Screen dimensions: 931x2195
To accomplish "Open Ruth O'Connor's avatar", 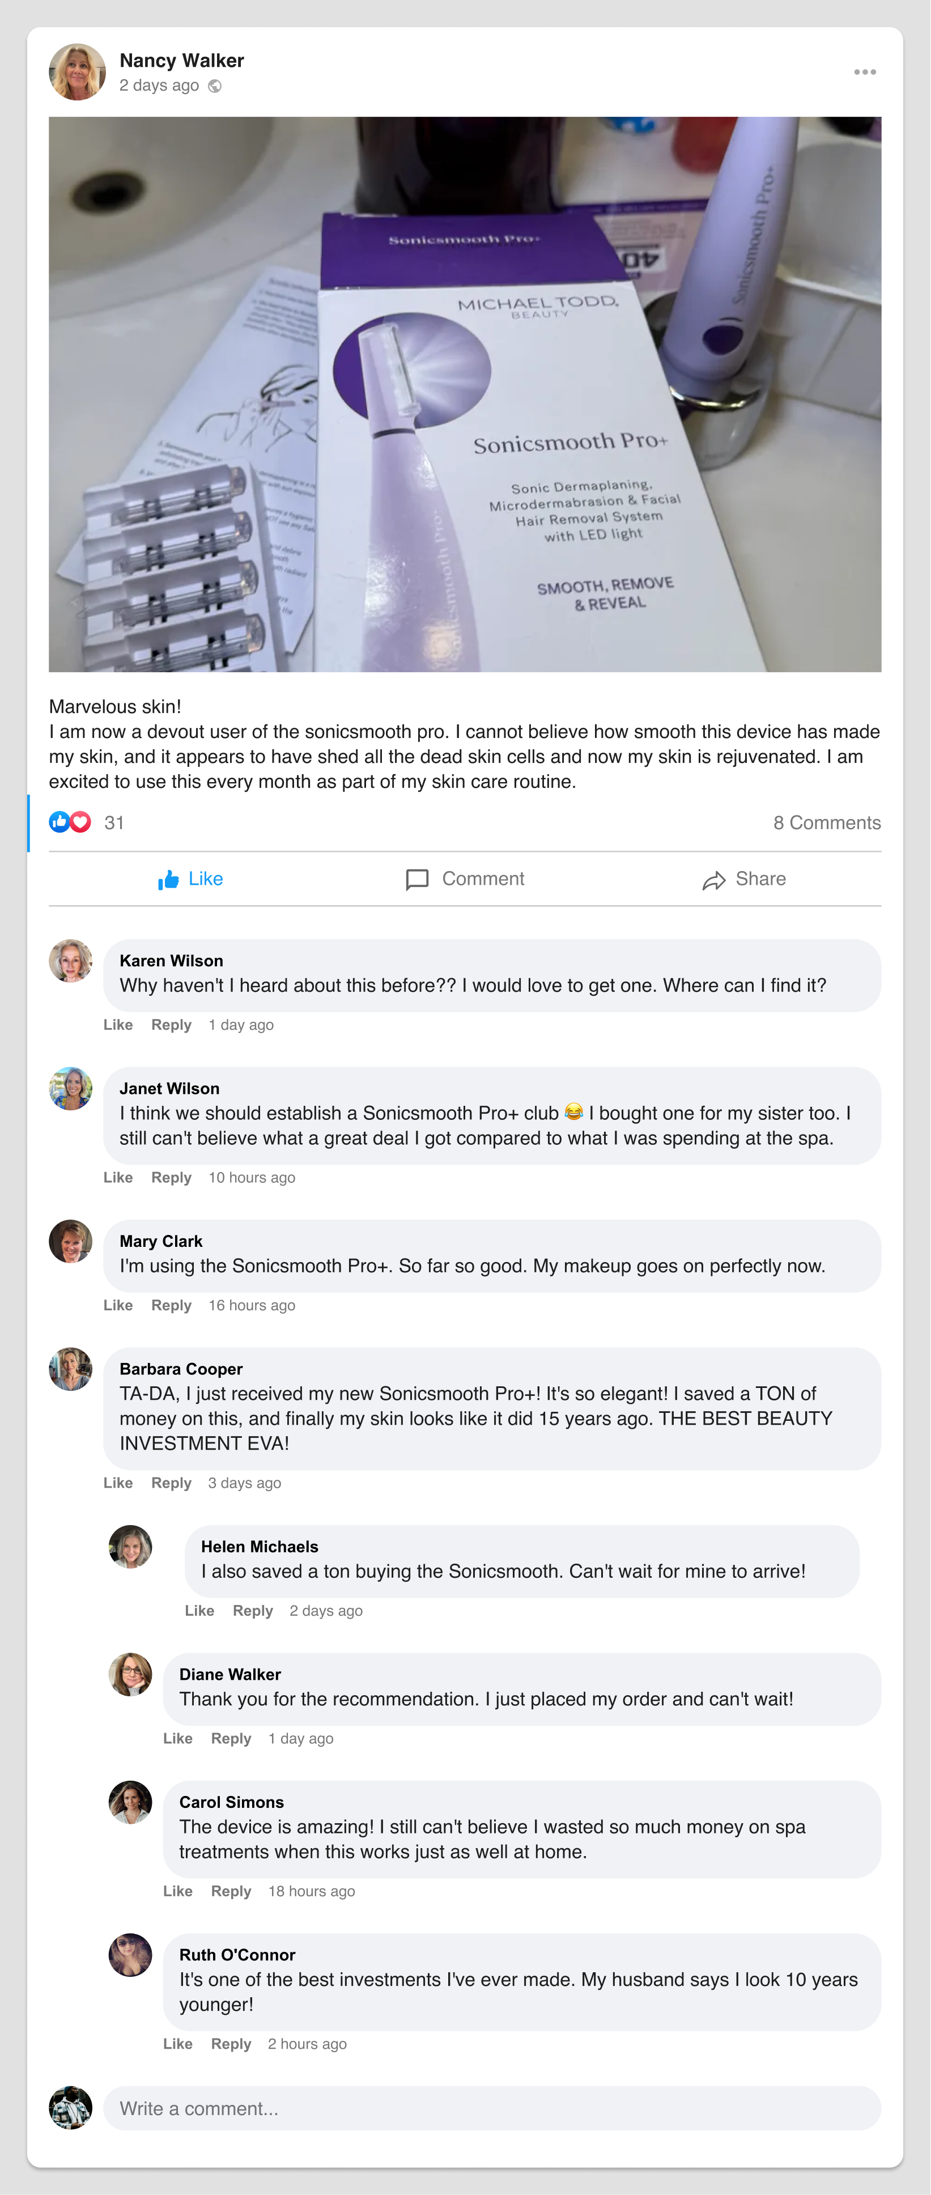I will [x=130, y=1955].
